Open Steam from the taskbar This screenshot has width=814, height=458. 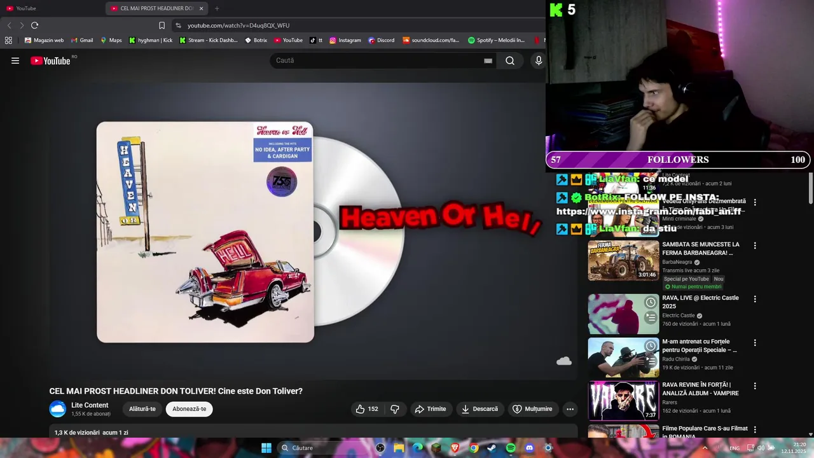pos(492,448)
